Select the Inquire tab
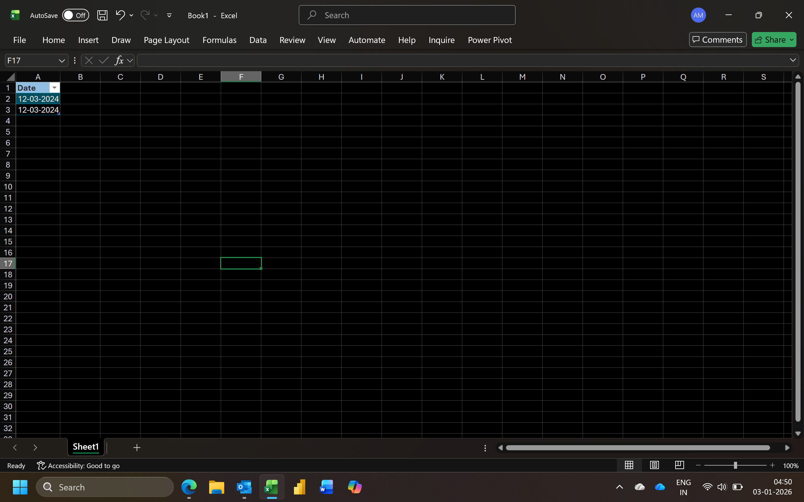The width and height of the screenshot is (804, 502). pos(441,40)
